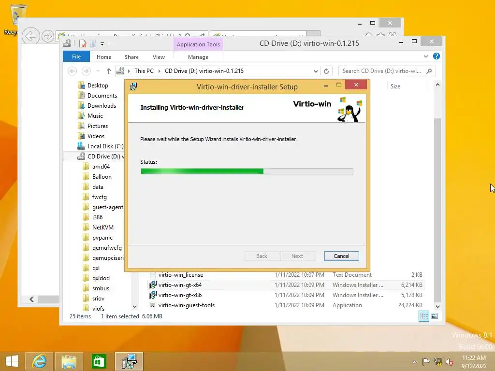Click the file list scroll up arrow

click(437, 85)
